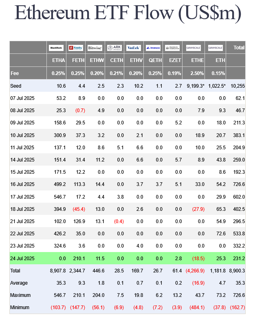Click the Fidelity logo
The height and width of the screenshot is (323, 253).
[75, 48]
